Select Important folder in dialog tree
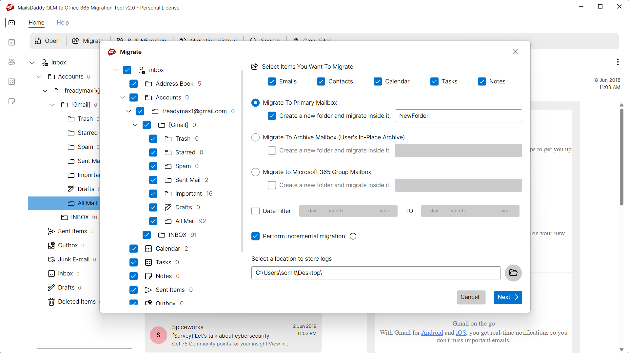 coord(188,194)
